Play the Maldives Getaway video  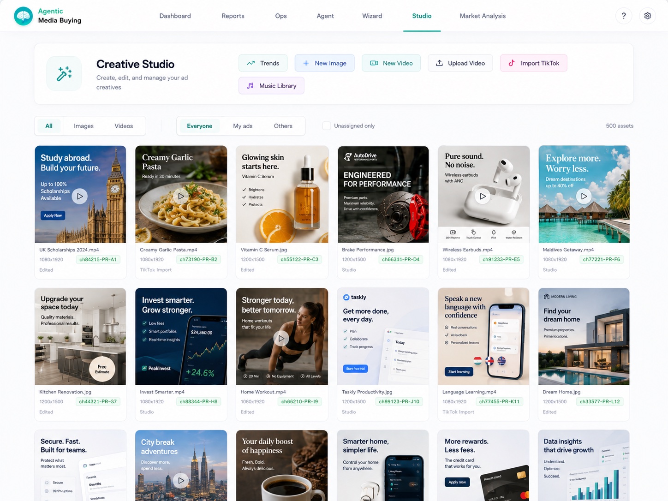(x=584, y=196)
